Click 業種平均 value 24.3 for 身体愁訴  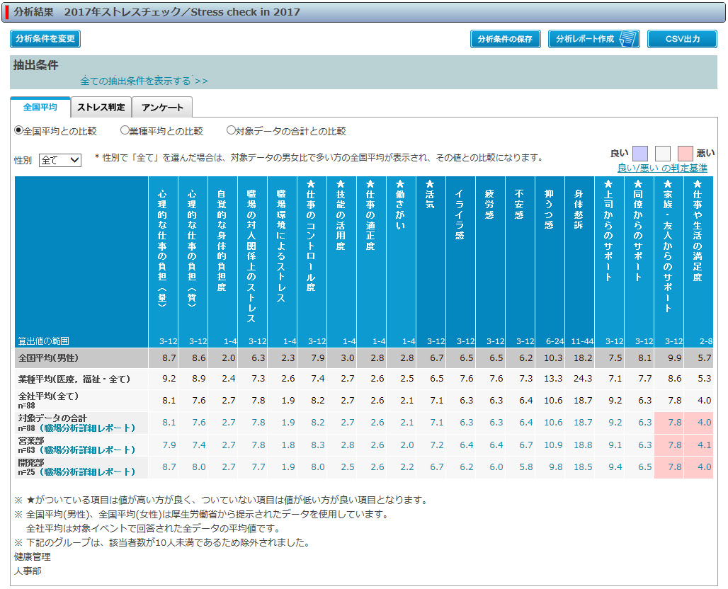[x=583, y=378]
